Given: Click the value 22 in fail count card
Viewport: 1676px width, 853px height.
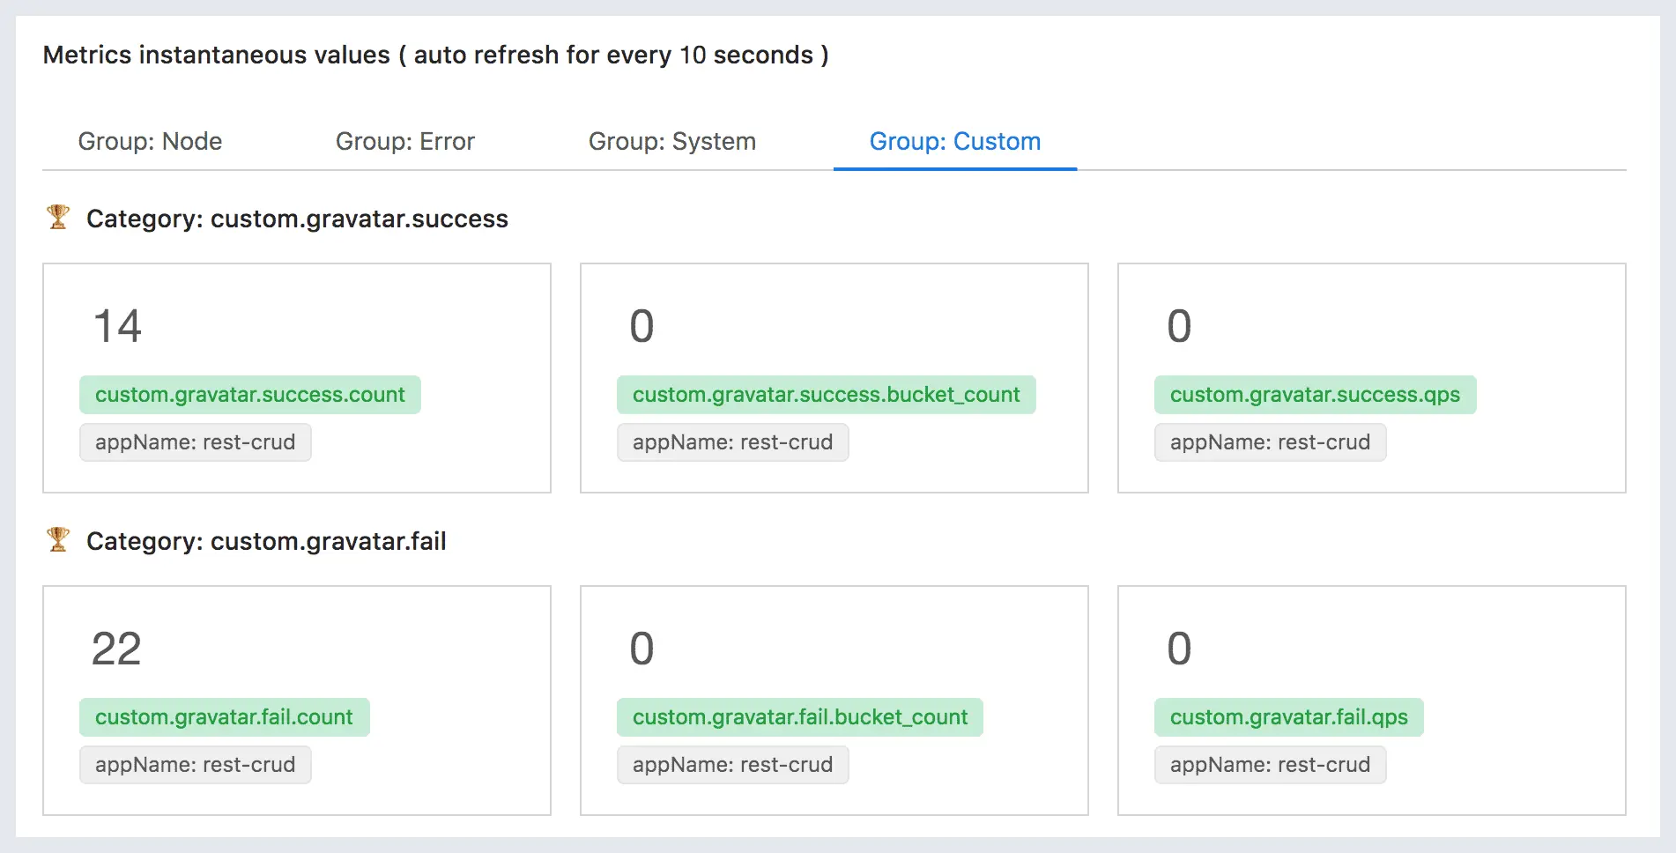Looking at the screenshot, I should click(116, 649).
